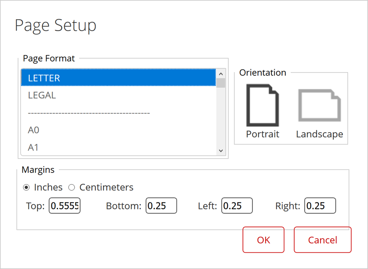
Task: Select LEGAL page format
Action: [118, 95]
